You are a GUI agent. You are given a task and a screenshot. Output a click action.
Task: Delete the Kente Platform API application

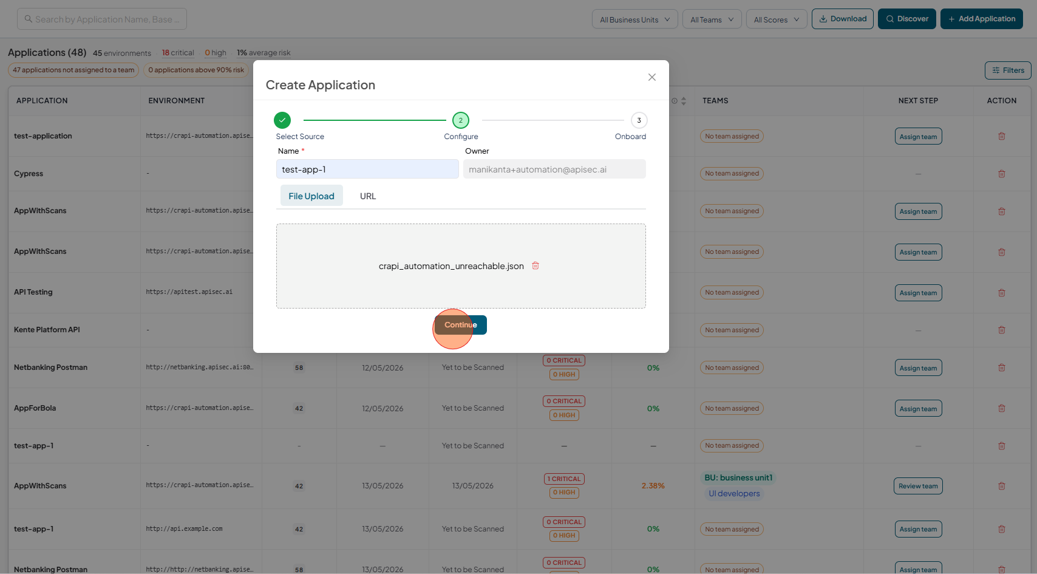1002,330
